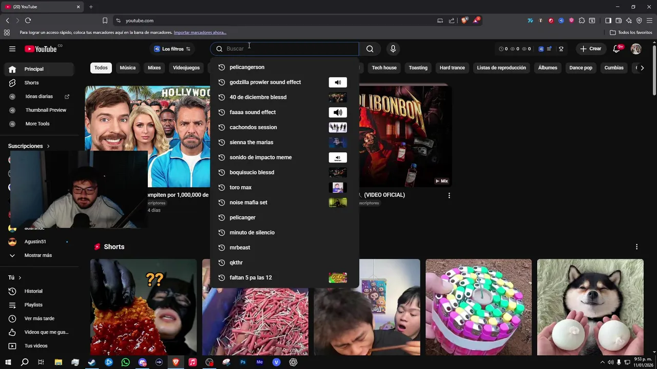Go to the YouTube logo home
Image resolution: width=657 pixels, height=369 pixels.
[x=41, y=49]
